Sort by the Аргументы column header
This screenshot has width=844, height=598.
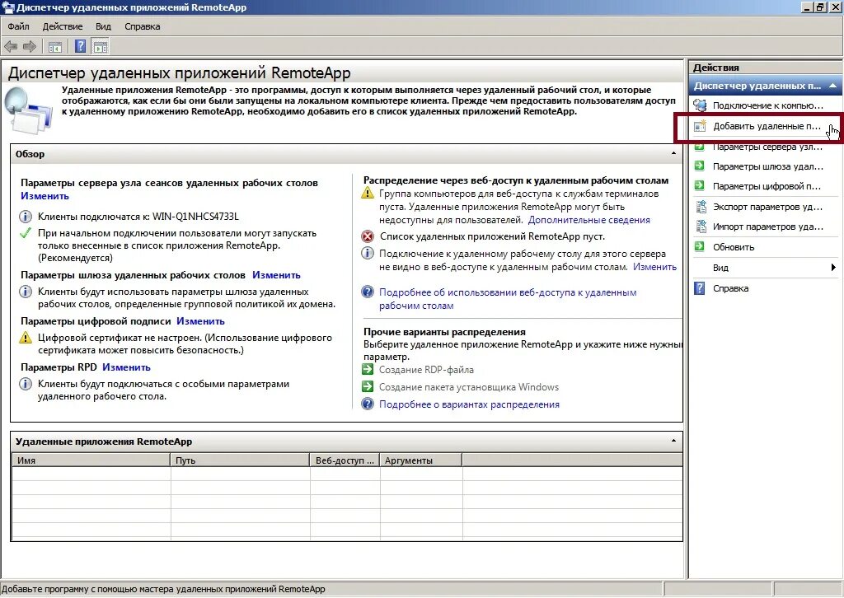point(420,460)
